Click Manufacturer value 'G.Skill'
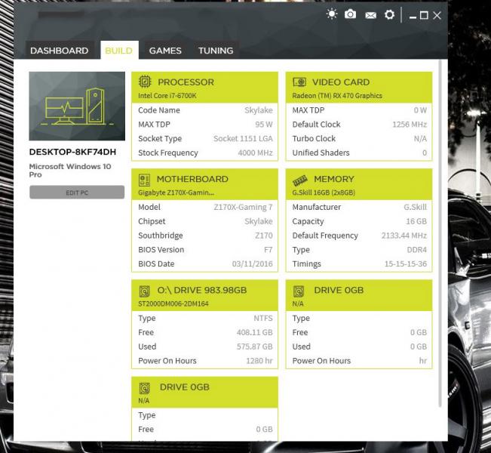This screenshot has width=491, height=453. point(416,207)
